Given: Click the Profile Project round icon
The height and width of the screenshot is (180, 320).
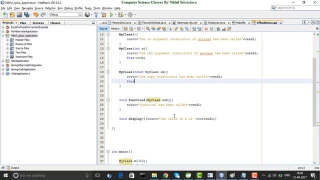Looking at the screenshot, I should [130, 14].
